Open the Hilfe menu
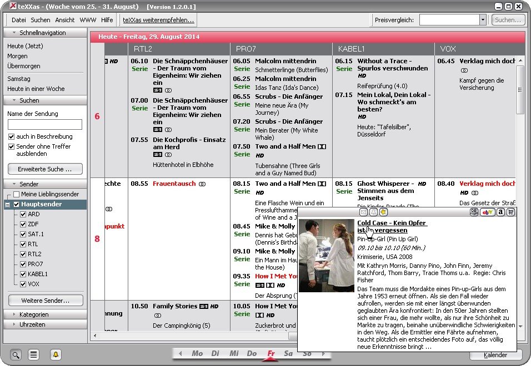 coord(107,20)
